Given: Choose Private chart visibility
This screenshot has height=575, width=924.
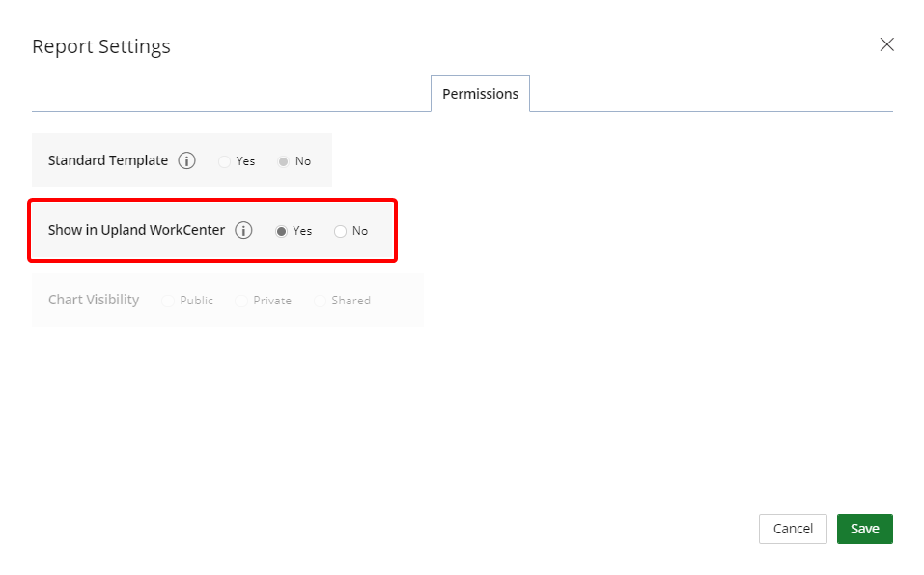Looking at the screenshot, I should coord(241,301).
